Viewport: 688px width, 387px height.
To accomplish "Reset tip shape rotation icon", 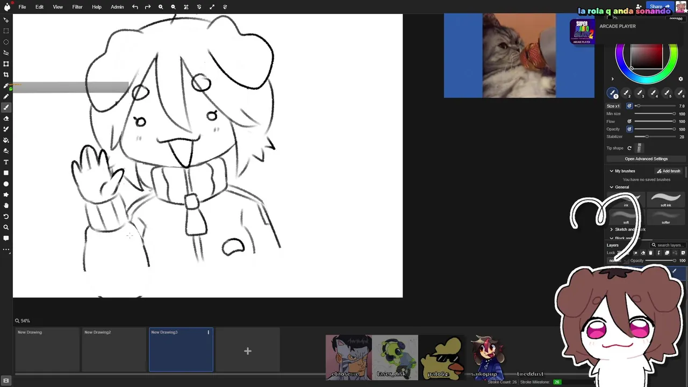I will point(629,148).
